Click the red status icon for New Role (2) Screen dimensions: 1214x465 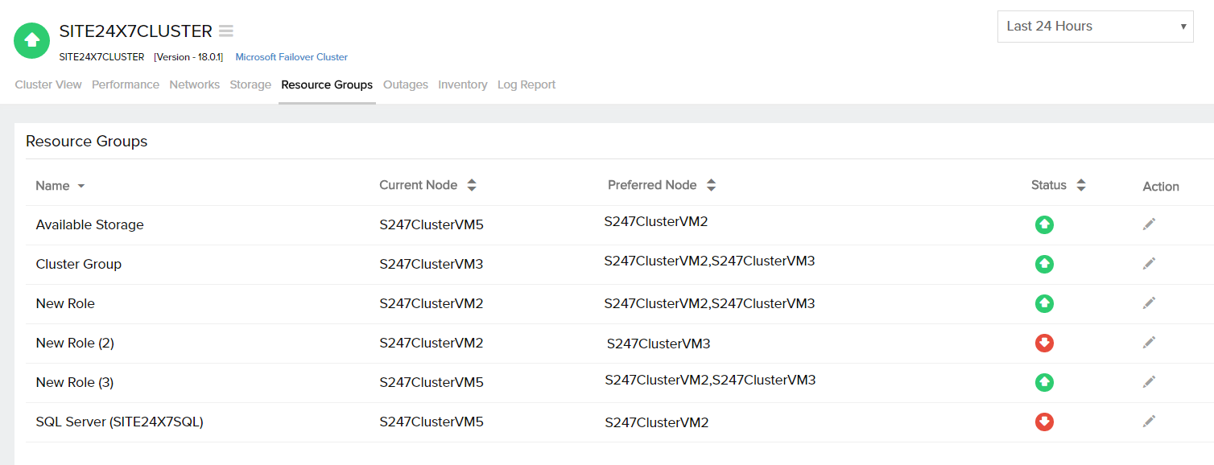coord(1044,343)
